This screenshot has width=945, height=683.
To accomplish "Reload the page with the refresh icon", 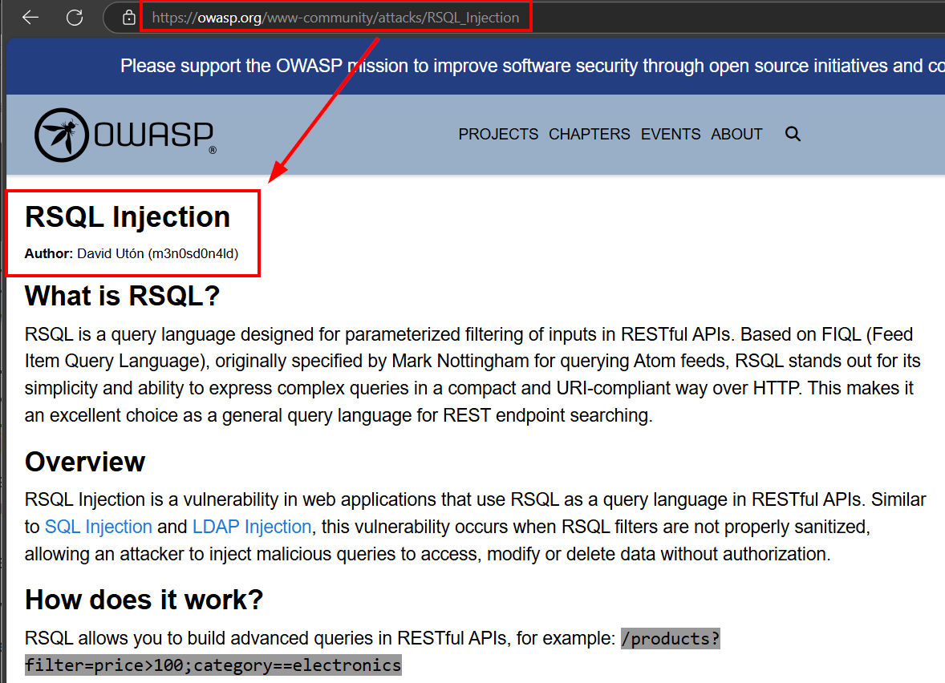I will 75,18.
